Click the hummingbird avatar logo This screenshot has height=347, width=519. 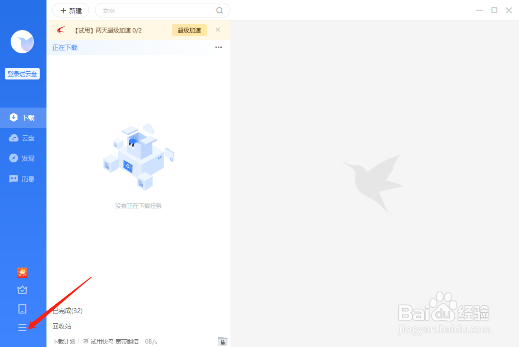pyautogui.click(x=22, y=42)
